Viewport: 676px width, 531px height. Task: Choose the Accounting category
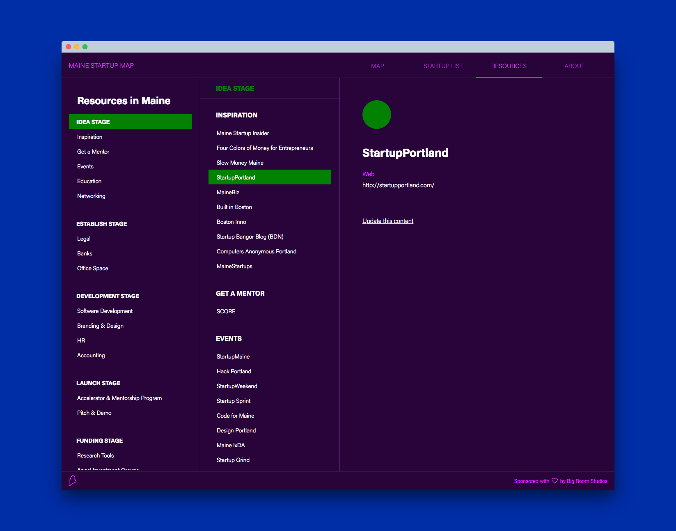[x=91, y=355]
